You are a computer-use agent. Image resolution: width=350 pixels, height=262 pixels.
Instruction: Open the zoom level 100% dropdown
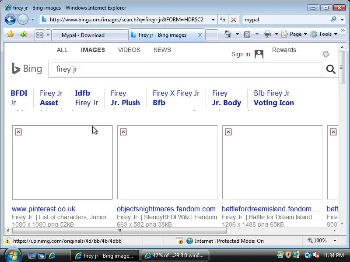click(x=335, y=241)
